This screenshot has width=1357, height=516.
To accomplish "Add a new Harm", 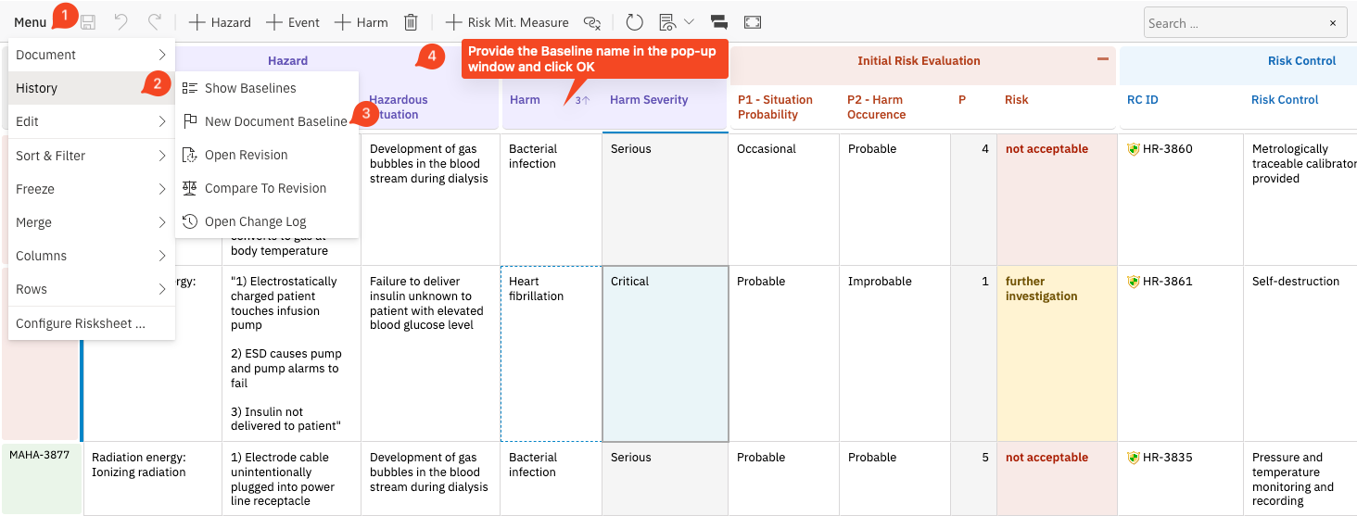I will (361, 22).
